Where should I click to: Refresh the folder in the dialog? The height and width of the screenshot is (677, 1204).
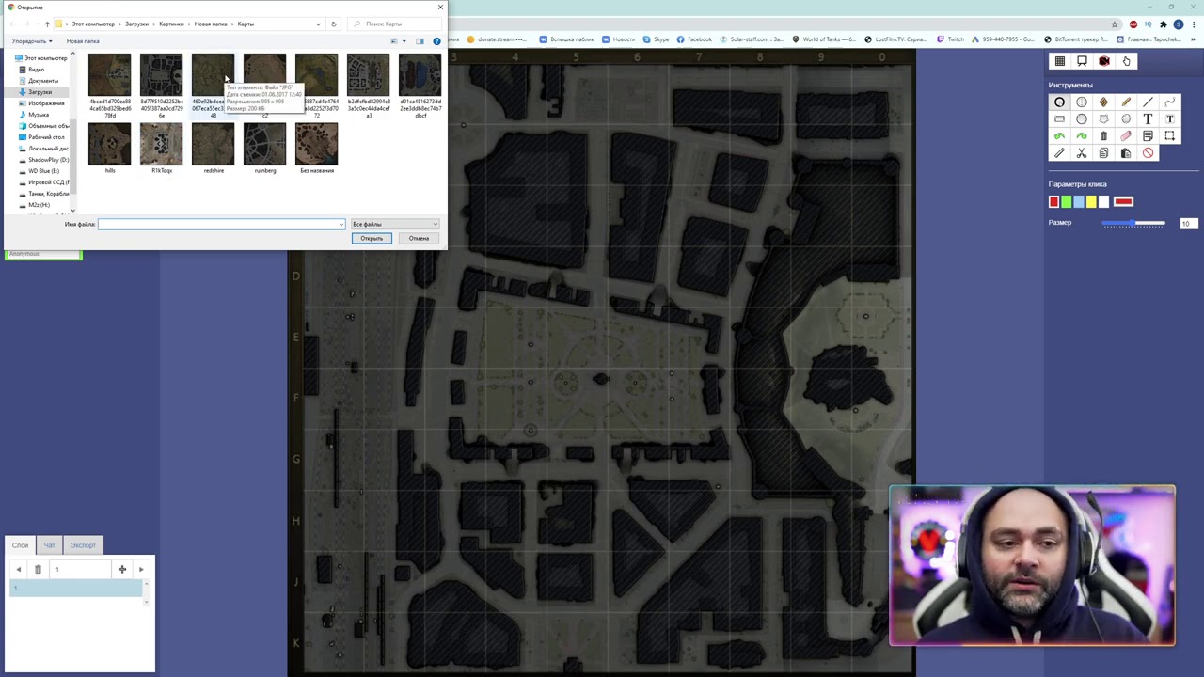click(x=333, y=24)
